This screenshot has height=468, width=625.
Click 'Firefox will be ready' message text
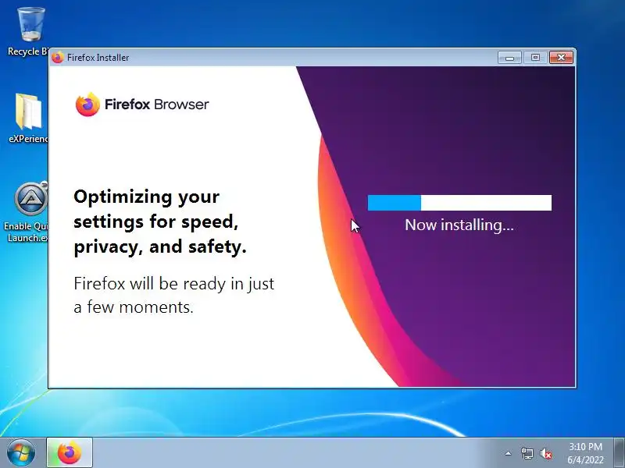[x=173, y=296]
